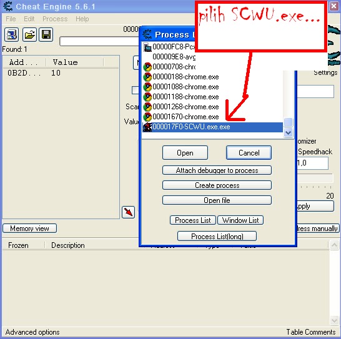The width and height of the screenshot is (341, 339).
Task: Click the address table scroll down arrow
Action: pos(334,320)
